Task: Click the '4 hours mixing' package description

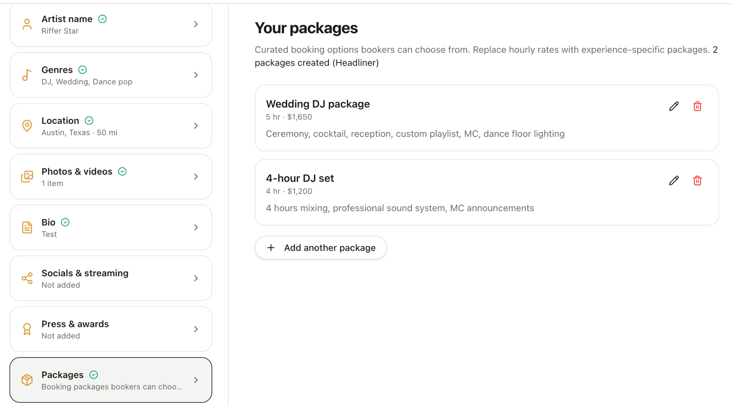Action: 400,208
